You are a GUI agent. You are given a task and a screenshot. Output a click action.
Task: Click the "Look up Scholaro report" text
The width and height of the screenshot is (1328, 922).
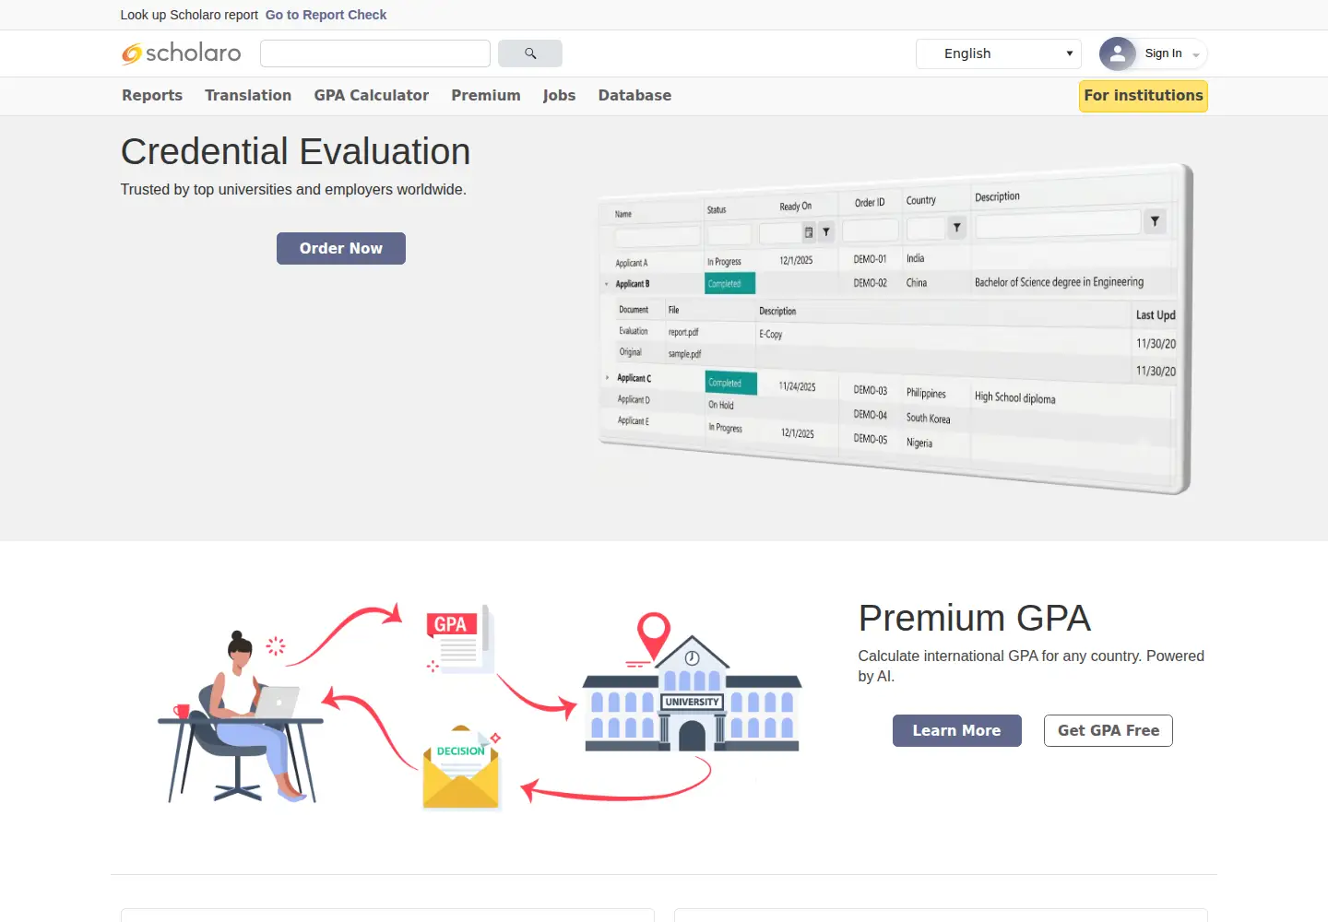click(189, 15)
